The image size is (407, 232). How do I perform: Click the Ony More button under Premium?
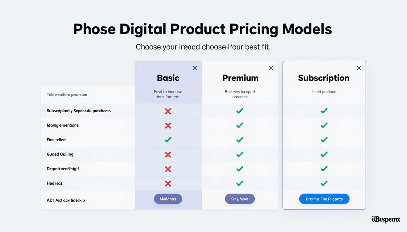tap(240, 199)
